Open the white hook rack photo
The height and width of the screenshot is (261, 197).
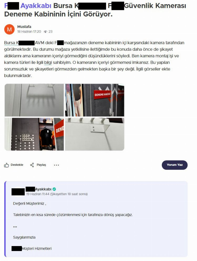[x=95, y=134]
